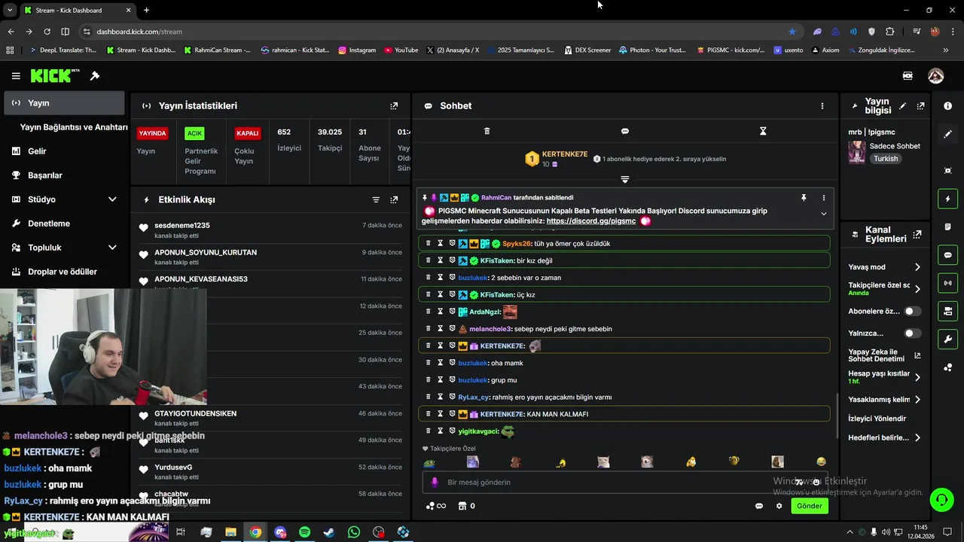Screen dimensions: 964x542
Task: Expand the pinned message with the chevron
Action: [823, 214]
